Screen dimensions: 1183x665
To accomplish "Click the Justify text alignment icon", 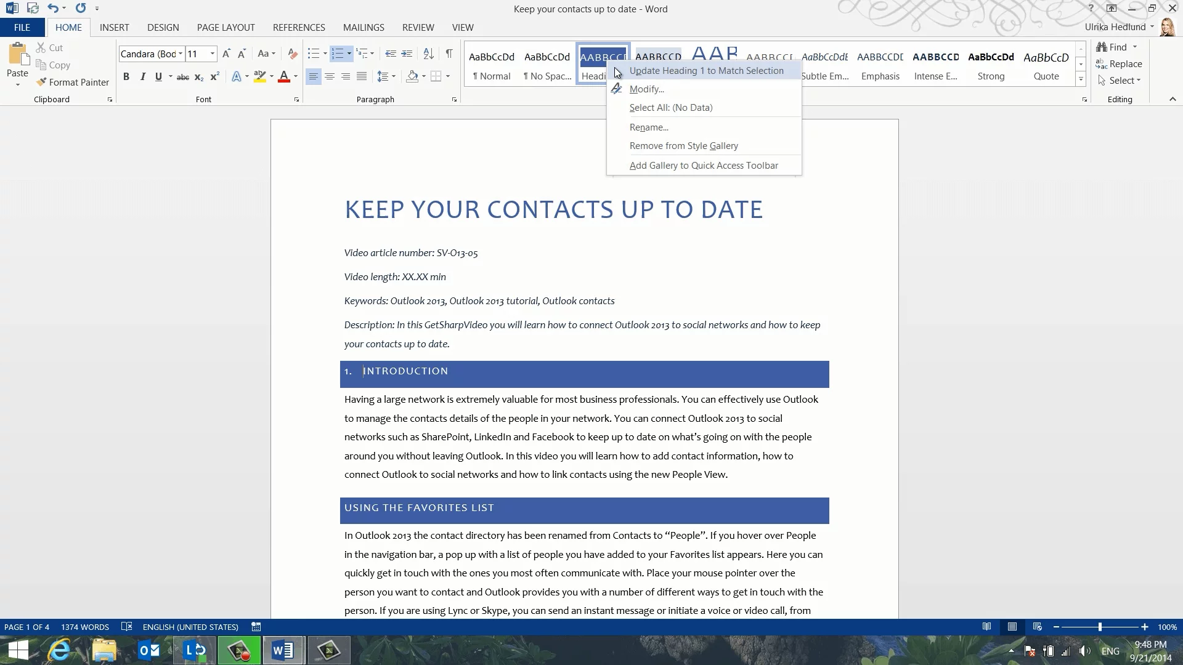I will click(362, 77).
